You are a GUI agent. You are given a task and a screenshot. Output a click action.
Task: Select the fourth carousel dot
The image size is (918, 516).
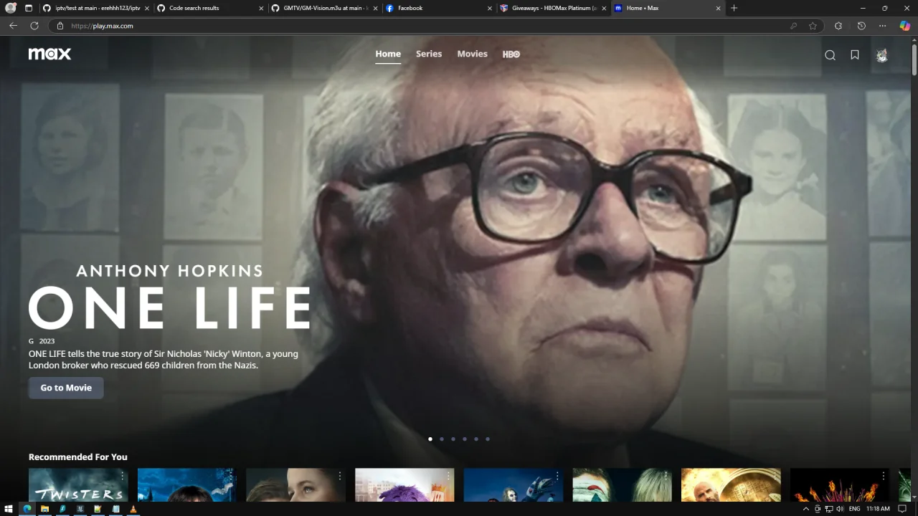[x=465, y=439]
